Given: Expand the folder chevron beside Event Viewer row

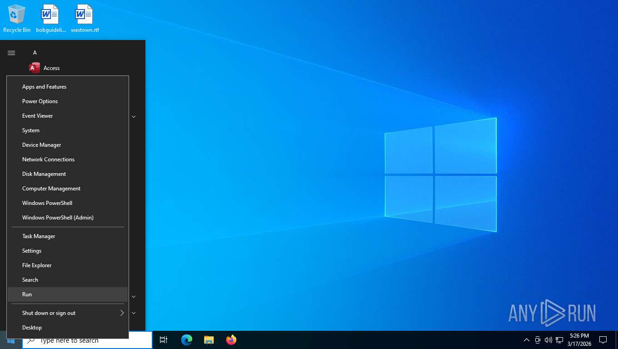Looking at the screenshot, I should point(134,117).
